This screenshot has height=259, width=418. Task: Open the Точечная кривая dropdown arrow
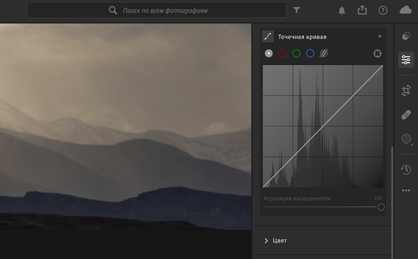pyautogui.click(x=380, y=36)
